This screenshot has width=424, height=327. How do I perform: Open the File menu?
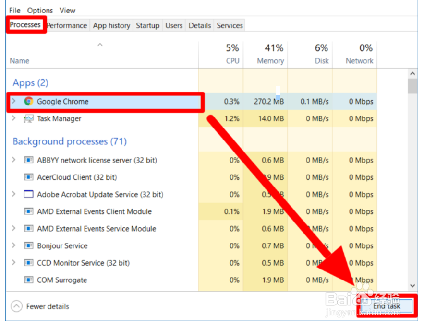(x=15, y=10)
